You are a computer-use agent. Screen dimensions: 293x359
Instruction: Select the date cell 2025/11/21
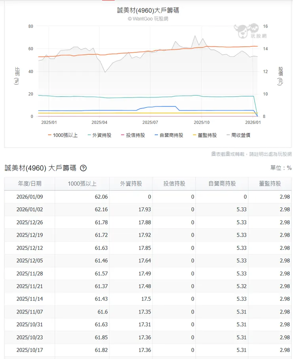point(30,286)
